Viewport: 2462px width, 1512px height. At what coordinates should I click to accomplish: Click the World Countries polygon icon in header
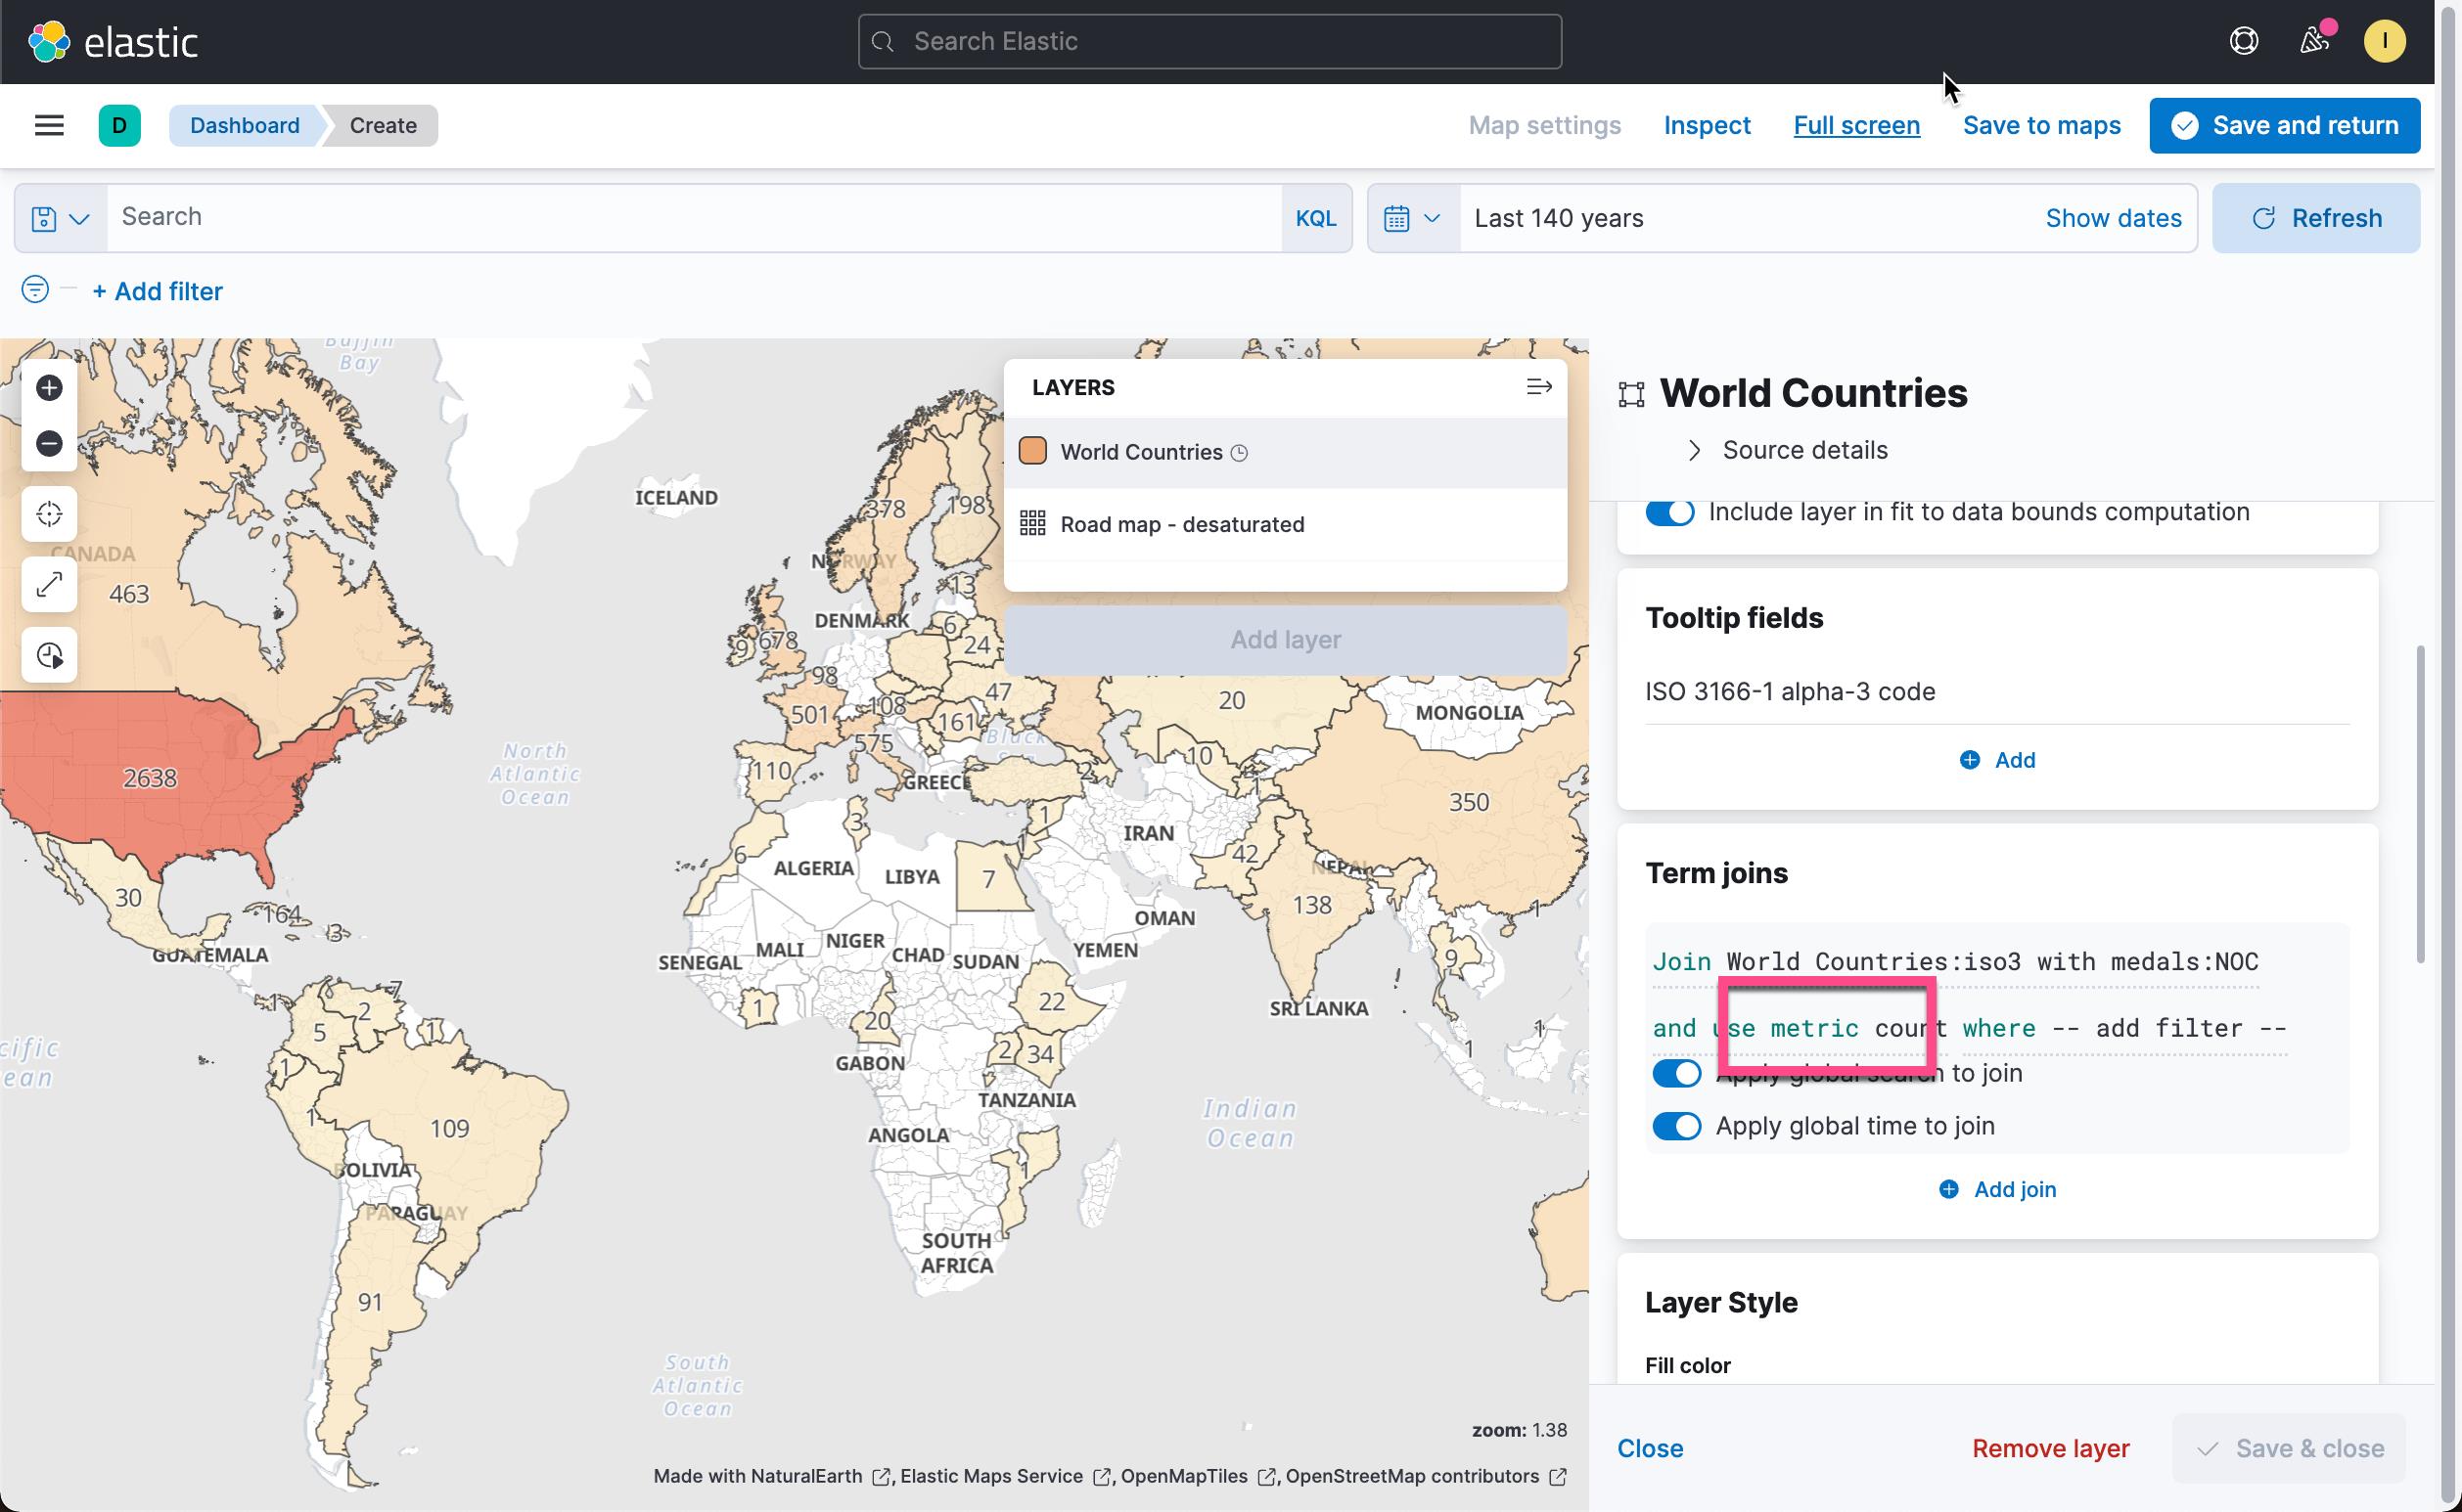pos(1631,395)
